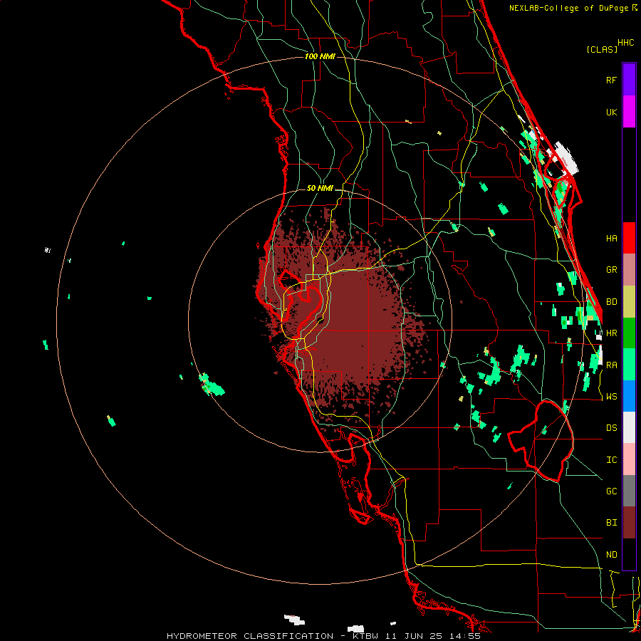Viewport: 641px width, 641px height.
Task: Click the ND black legend swatch
Action: 629,554
